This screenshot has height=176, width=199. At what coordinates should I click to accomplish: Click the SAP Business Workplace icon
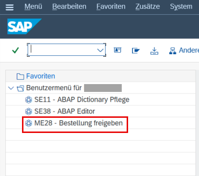(x=136, y=50)
